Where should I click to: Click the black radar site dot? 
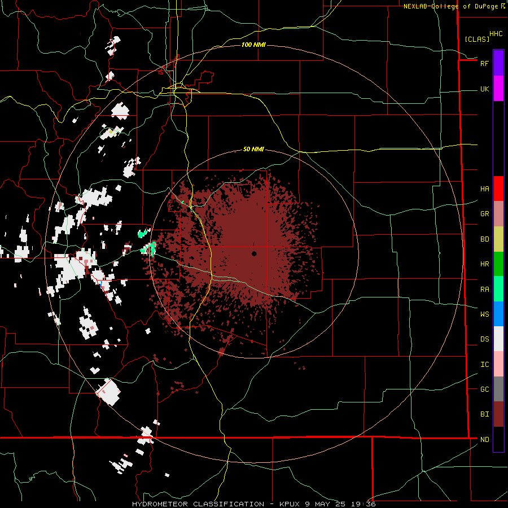pos(254,253)
